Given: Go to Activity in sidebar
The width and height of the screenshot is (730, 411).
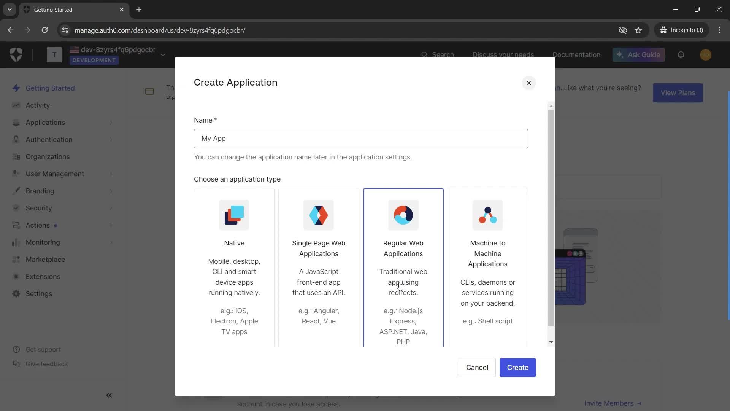Looking at the screenshot, I should pyautogui.click(x=38, y=105).
